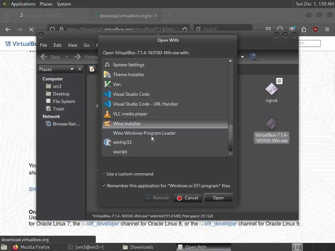
Task: Select the wscript entry
Action: [165, 152]
